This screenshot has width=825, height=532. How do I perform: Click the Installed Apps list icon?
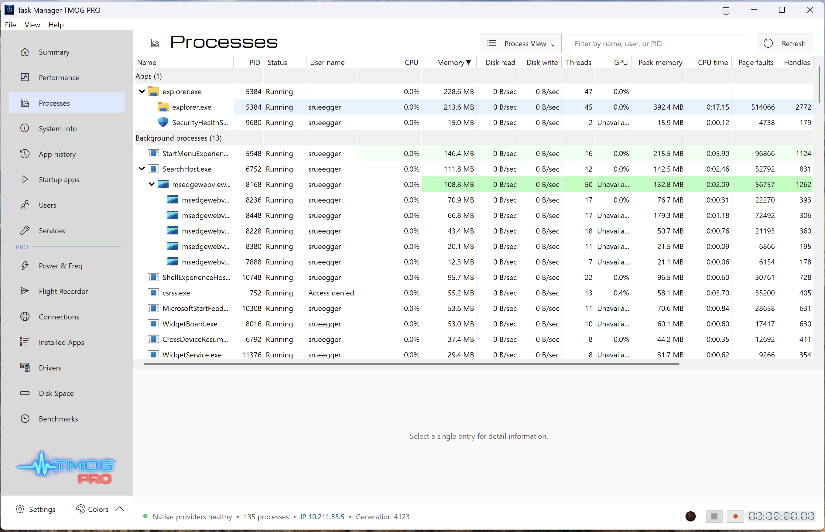coord(25,342)
